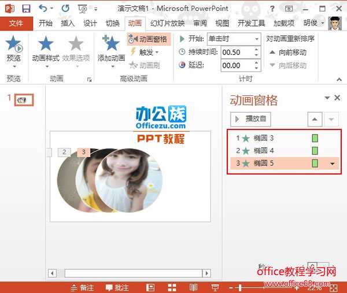Viewport: 347px width, 293px height.
Task: Redo using the repeat arrow icon
Action: pyautogui.click(x=65, y=9)
